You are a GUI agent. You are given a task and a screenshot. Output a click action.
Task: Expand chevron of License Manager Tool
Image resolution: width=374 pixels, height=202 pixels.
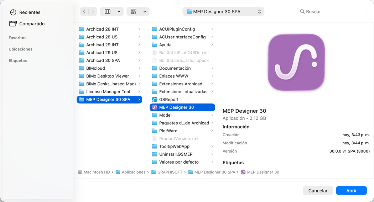[139, 92]
